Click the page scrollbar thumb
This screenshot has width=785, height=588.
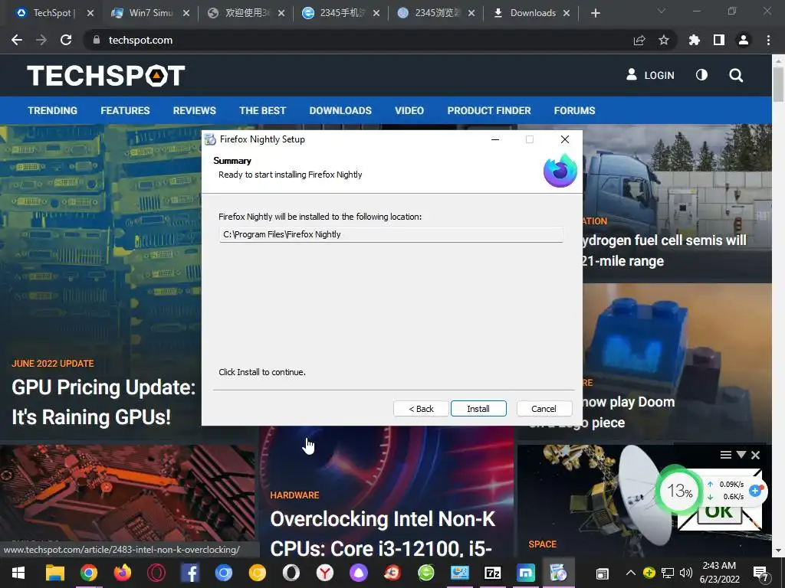pos(778,84)
